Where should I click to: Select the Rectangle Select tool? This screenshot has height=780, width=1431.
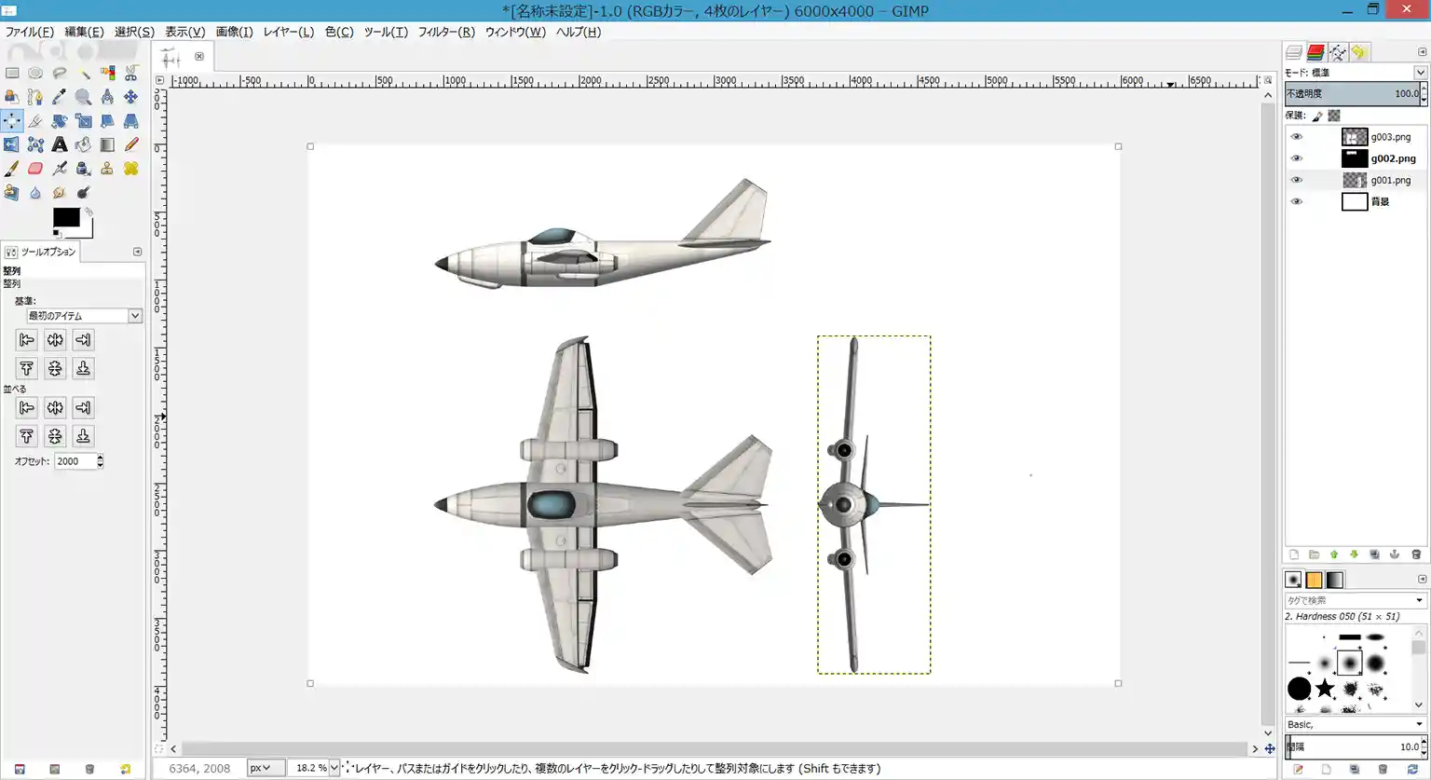click(x=12, y=73)
